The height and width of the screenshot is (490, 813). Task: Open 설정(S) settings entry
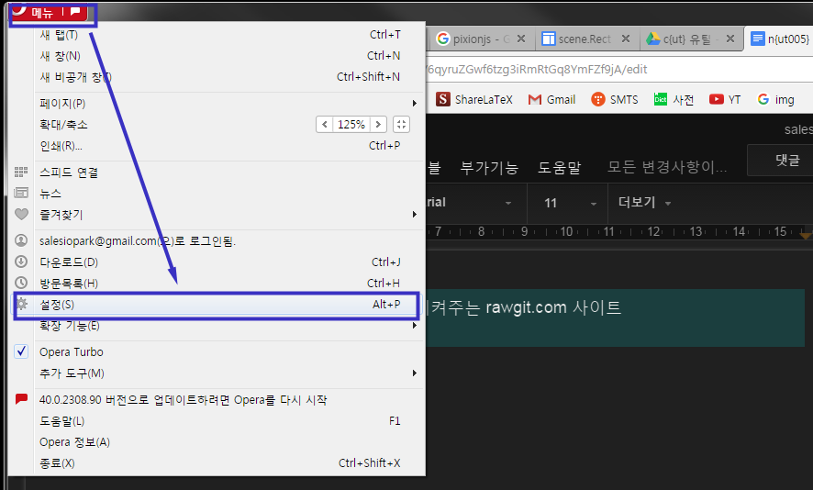(217, 305)
